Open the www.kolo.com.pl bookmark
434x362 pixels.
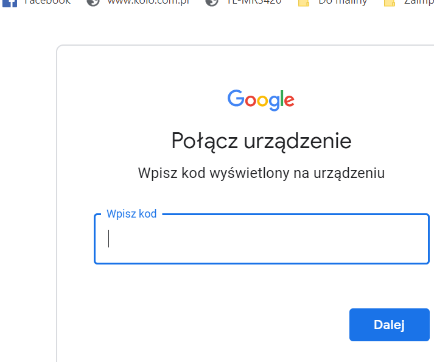pyautogui.click(x=149, y=2)
